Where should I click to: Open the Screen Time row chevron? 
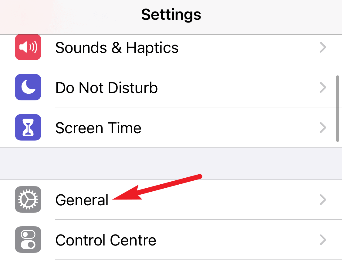coord(323,127)
